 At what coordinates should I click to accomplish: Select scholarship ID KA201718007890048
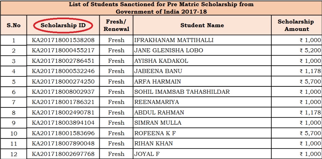point(63,144)
